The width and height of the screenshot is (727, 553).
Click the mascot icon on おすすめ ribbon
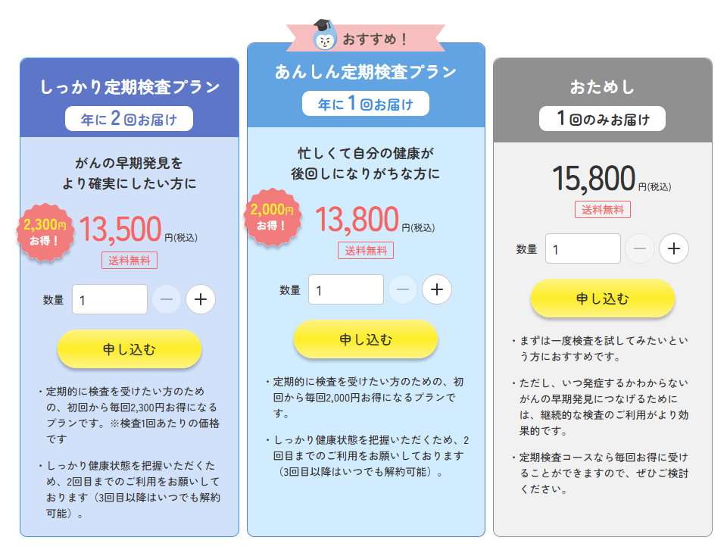324,37
